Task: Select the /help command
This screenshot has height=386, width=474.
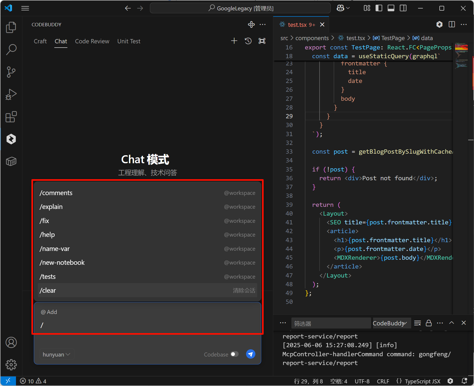Action: (147, 235)
